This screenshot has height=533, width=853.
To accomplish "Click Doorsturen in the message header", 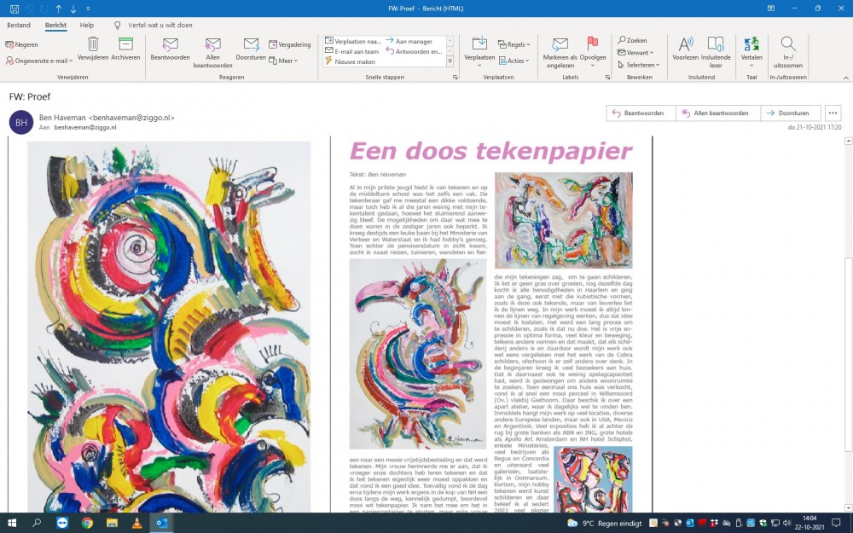I will (791, 113).
